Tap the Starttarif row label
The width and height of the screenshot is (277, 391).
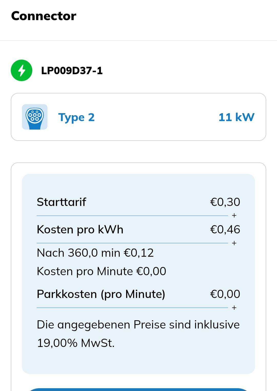(x=61, y=202)
